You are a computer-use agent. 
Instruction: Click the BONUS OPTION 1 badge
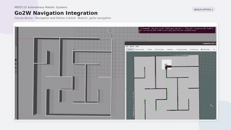203,10
